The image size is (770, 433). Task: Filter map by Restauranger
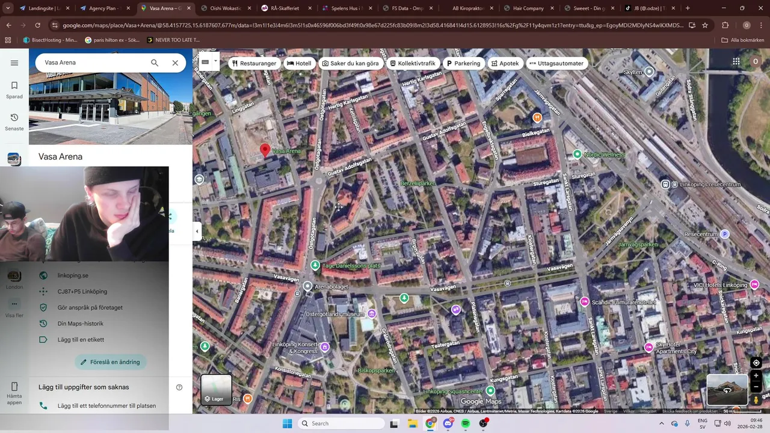point(254,63)
